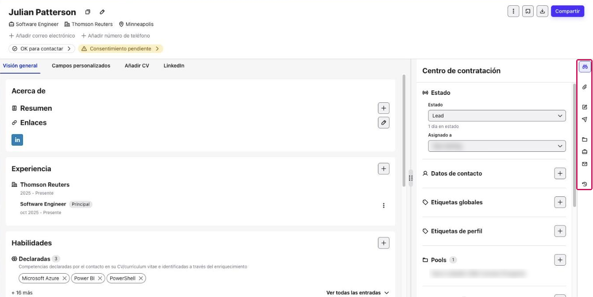Viewport: 593px width, 297px height.
Task: Expand OK para contactar status chip
Action: click(42, 49)
